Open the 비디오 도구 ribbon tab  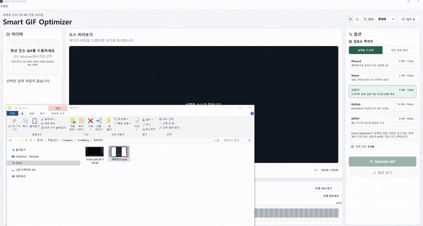click(x=58, y=114)
